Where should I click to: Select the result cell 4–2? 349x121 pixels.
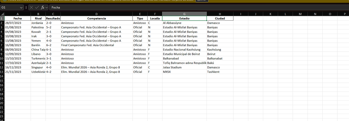click(53, 72)
